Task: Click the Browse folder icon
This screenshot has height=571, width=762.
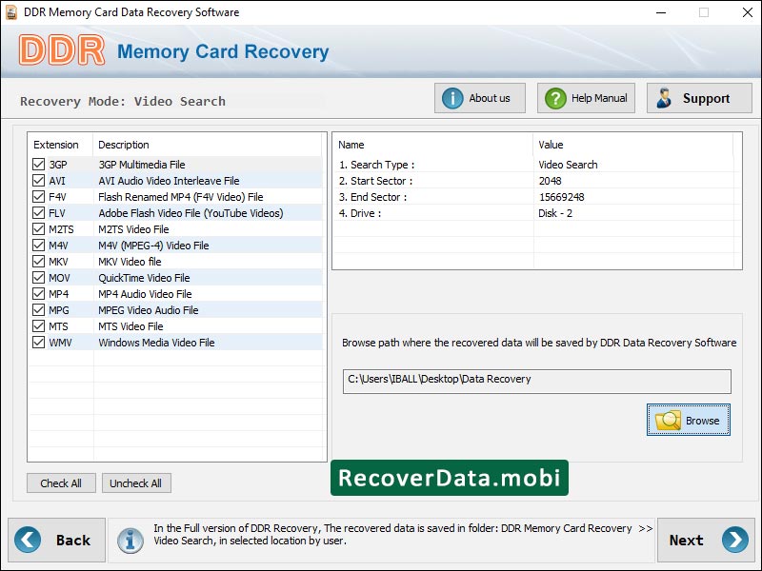Action: coord(666,420)
